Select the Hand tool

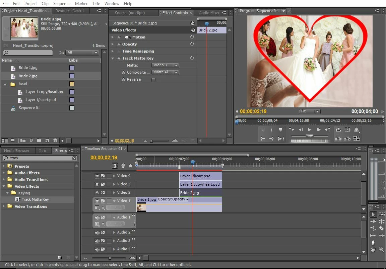click(373, 250)
